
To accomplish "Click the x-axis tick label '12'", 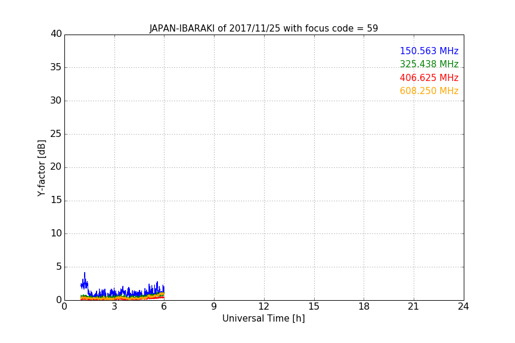I will tap(263, 307).
